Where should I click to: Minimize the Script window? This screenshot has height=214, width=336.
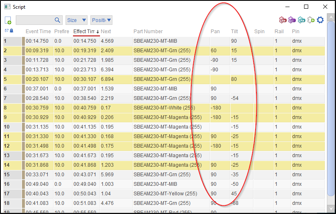pos(287,7)
